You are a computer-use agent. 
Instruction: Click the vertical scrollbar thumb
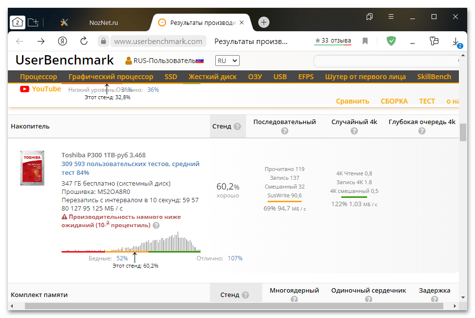(x=463, y=132)
